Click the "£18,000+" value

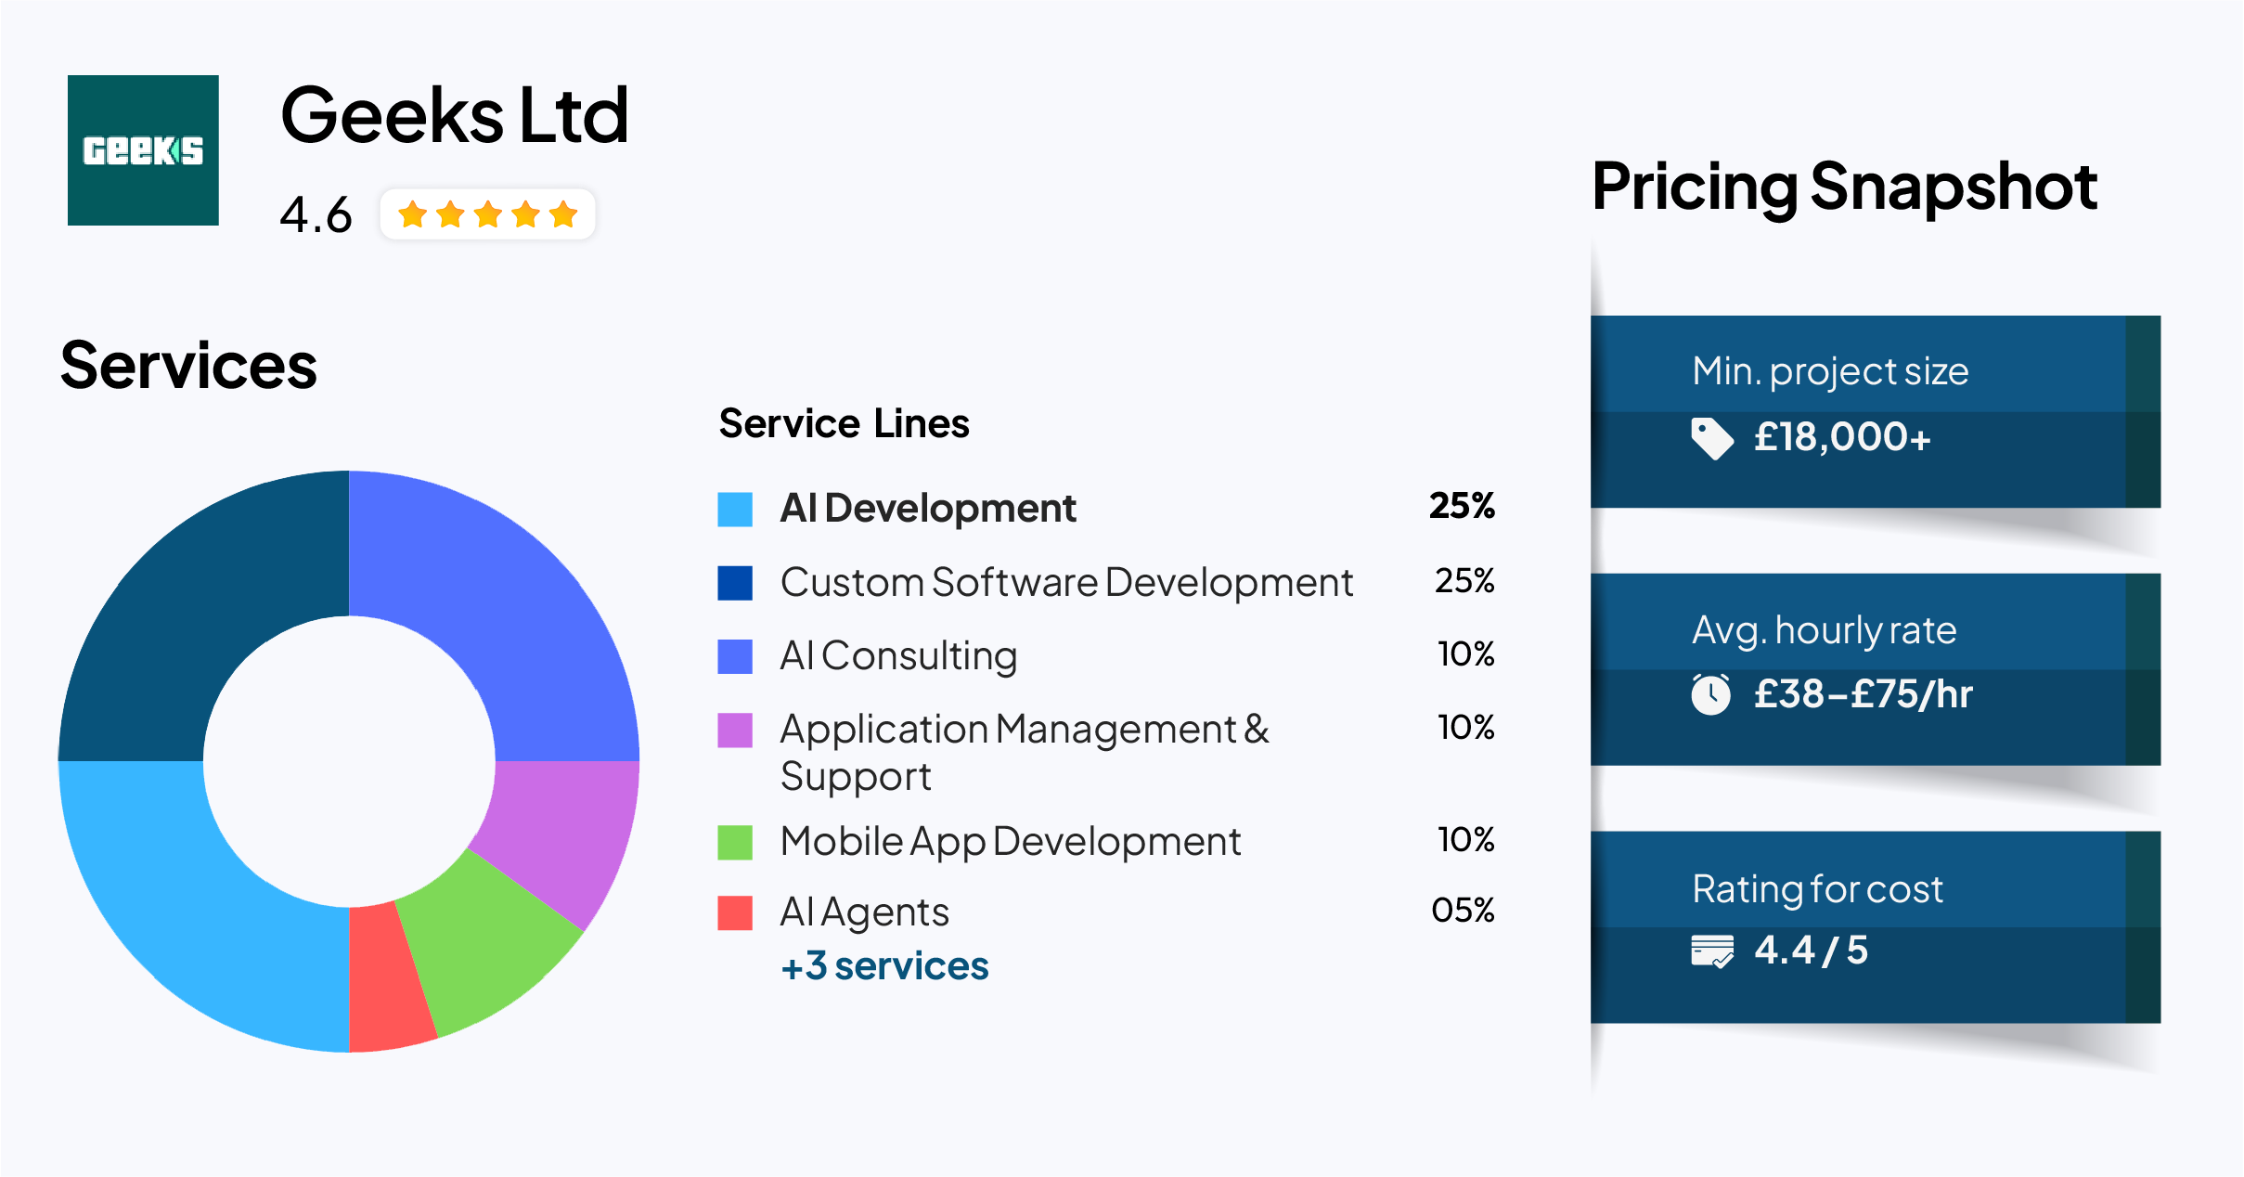pyautogui.click(x=1842, y=437)
